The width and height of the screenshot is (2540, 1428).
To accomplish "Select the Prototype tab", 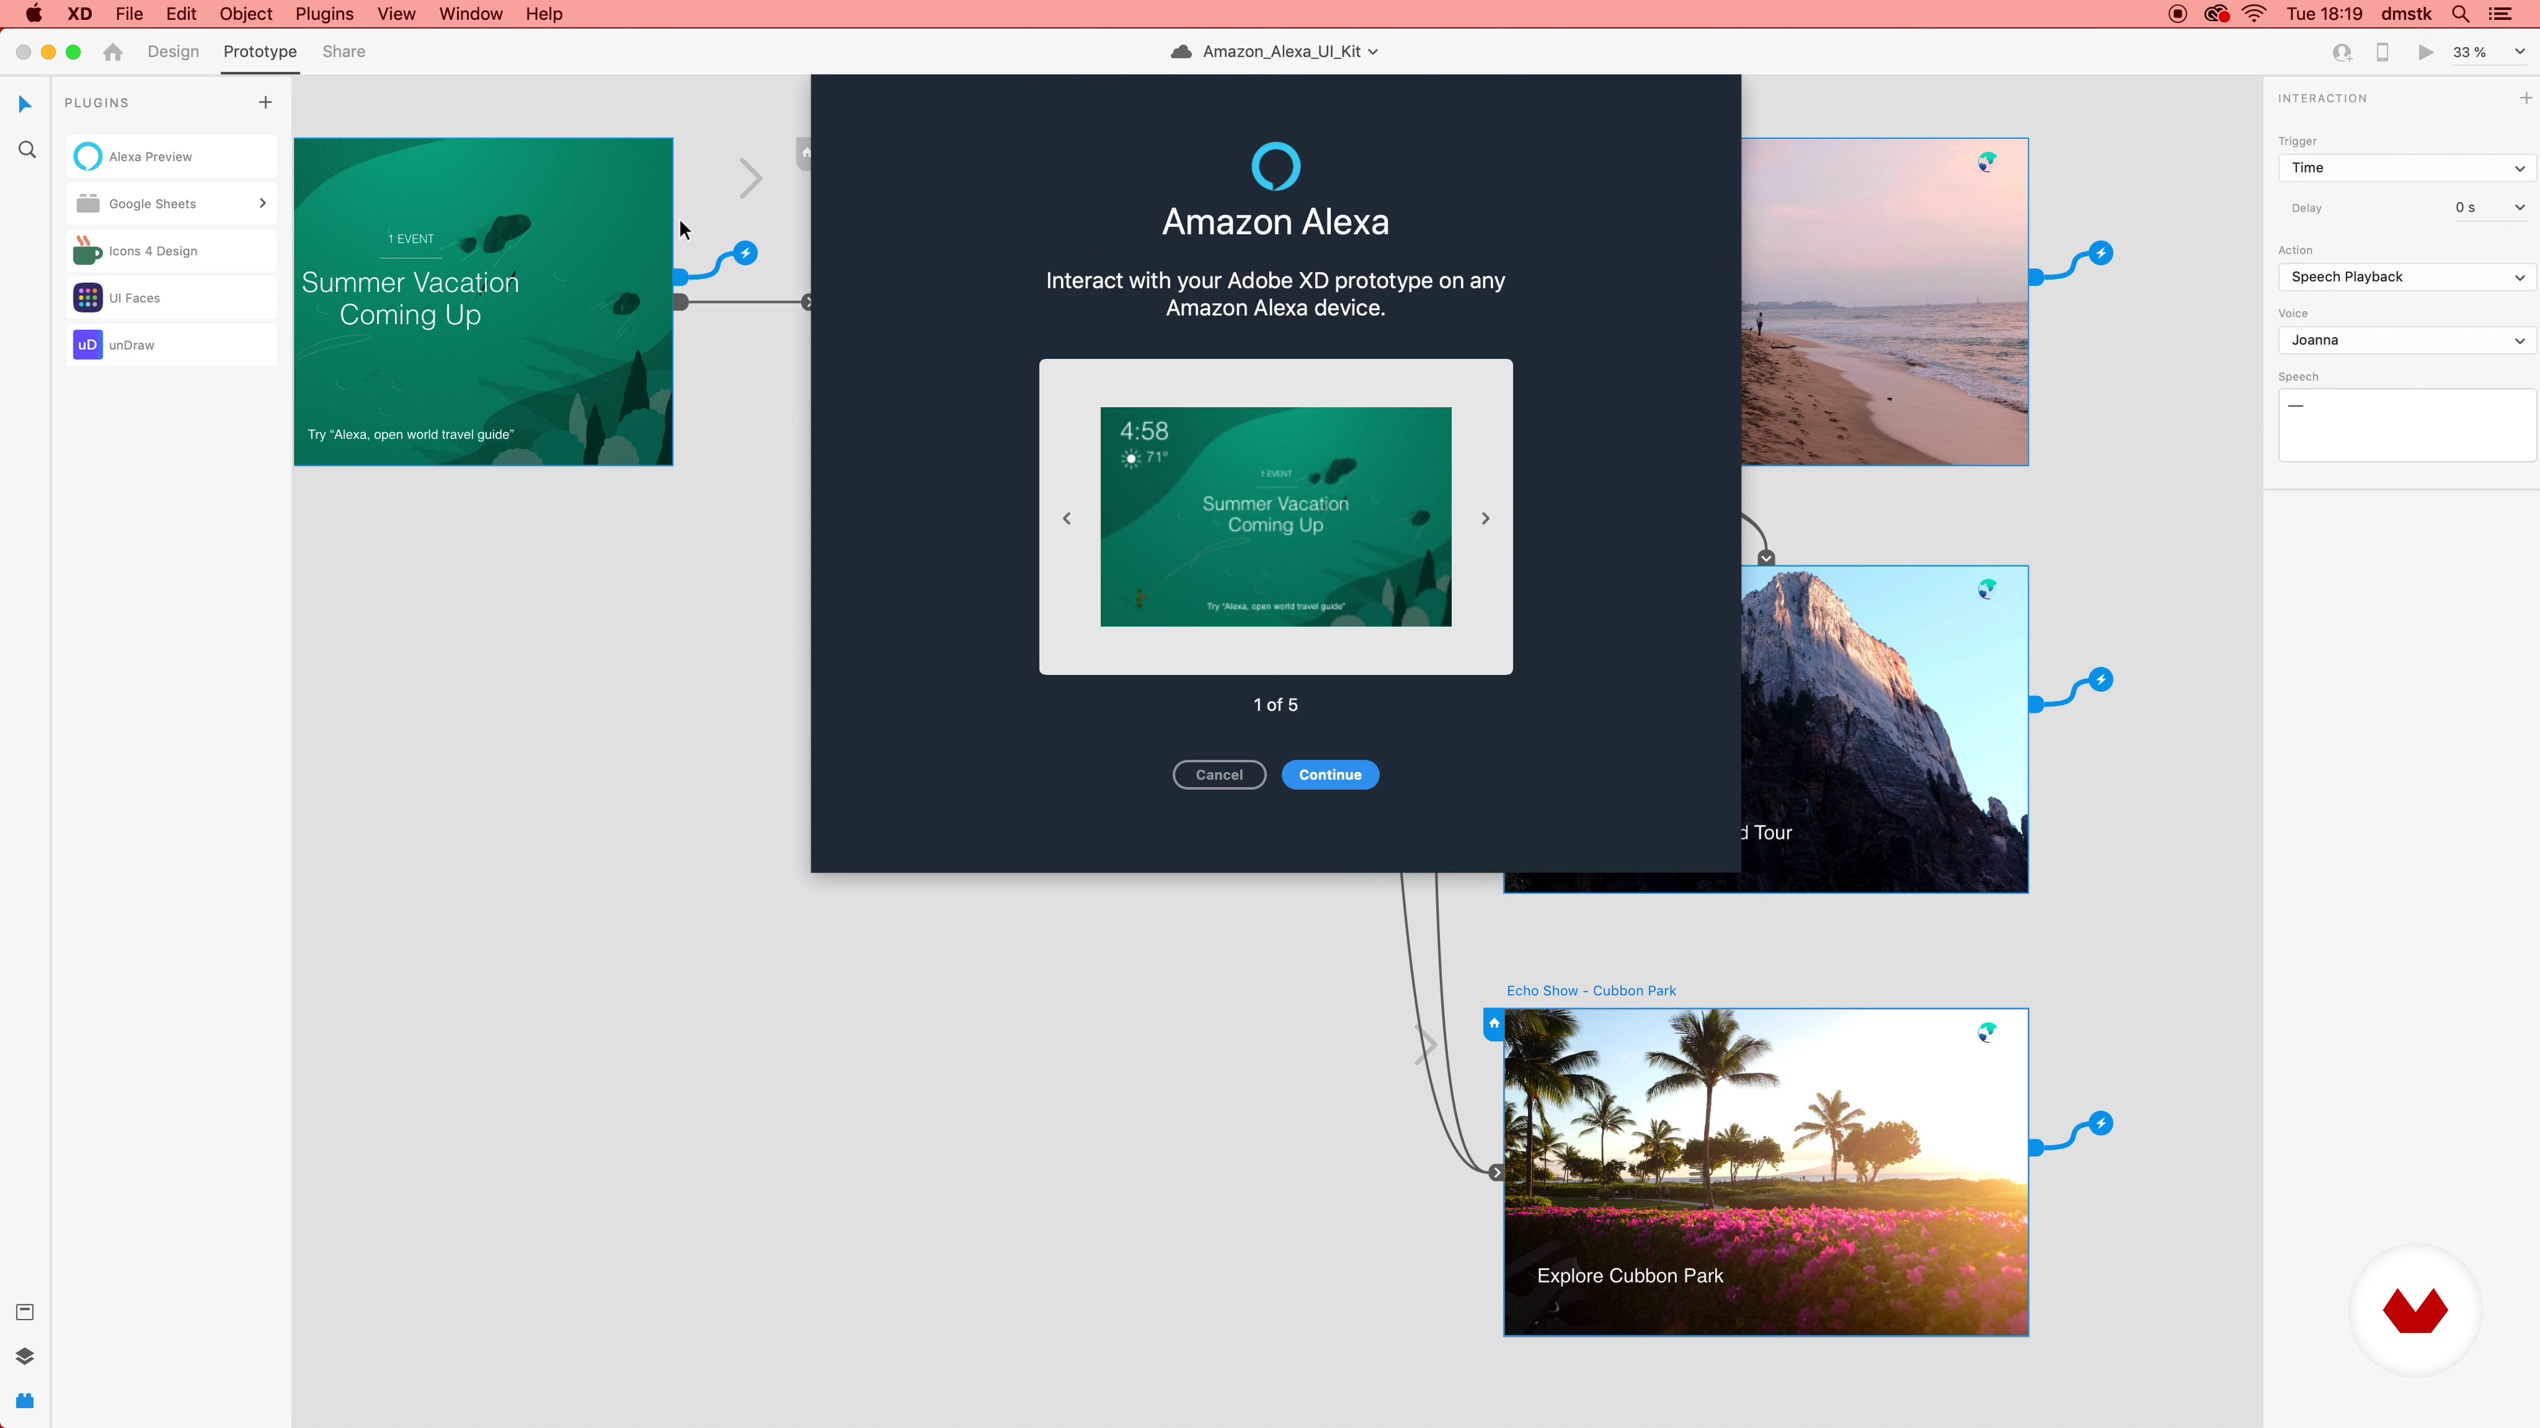I will point(261,52).
